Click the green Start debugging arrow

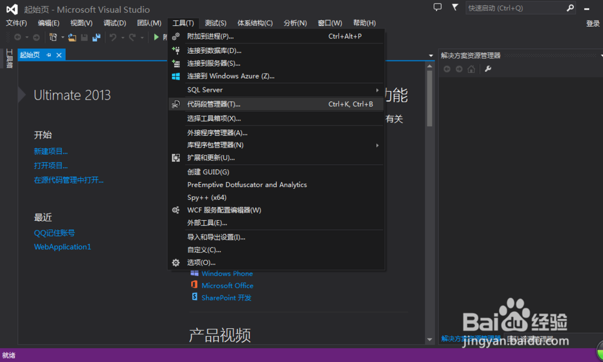pos(156,37)
